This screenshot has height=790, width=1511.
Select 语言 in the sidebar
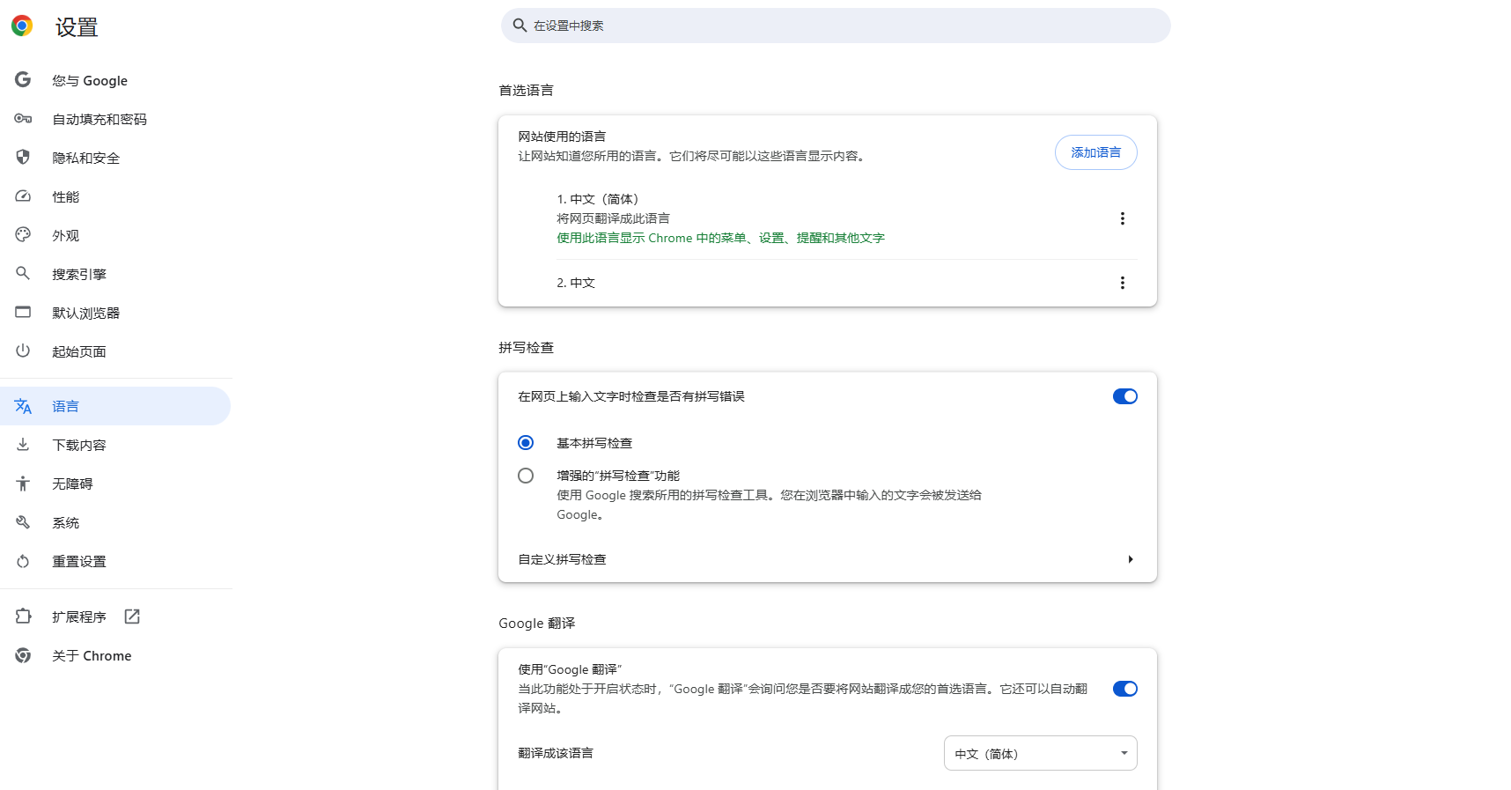coord(115,406)
